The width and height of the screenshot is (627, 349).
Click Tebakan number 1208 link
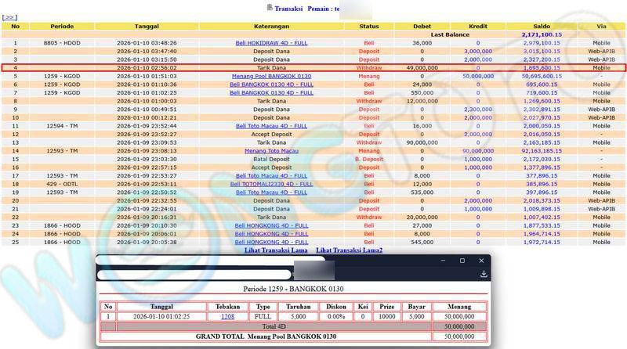click(x=227, y=316)
